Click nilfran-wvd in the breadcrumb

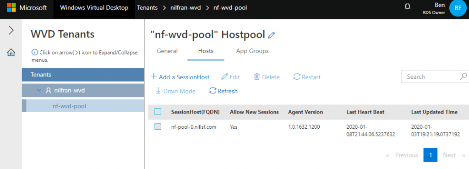pyautogui.click(x=185, y=8)
